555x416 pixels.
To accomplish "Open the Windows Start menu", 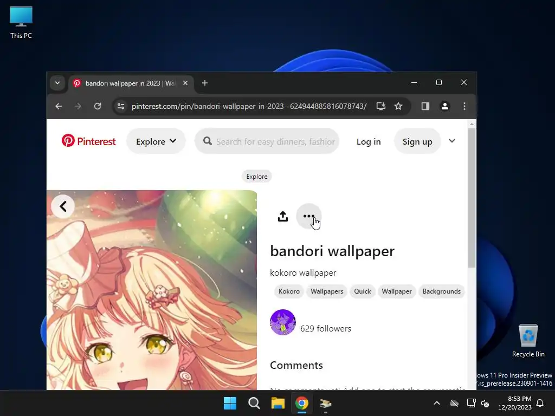I will (230, 403).
